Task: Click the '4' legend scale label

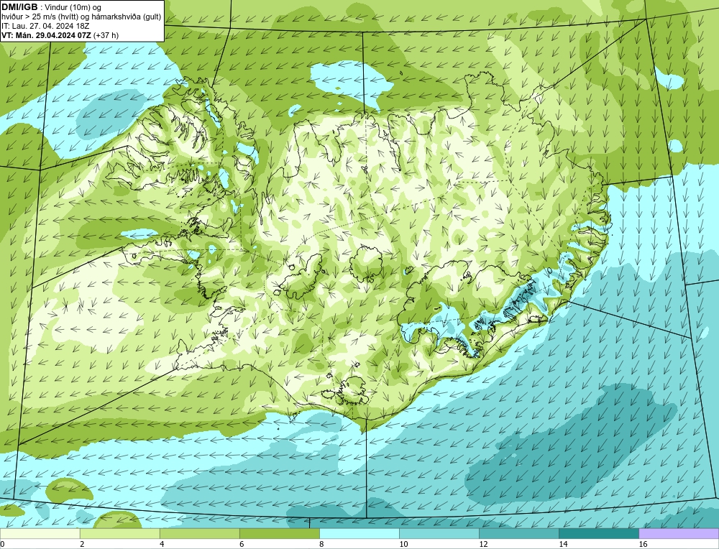Action: [162, 544]
